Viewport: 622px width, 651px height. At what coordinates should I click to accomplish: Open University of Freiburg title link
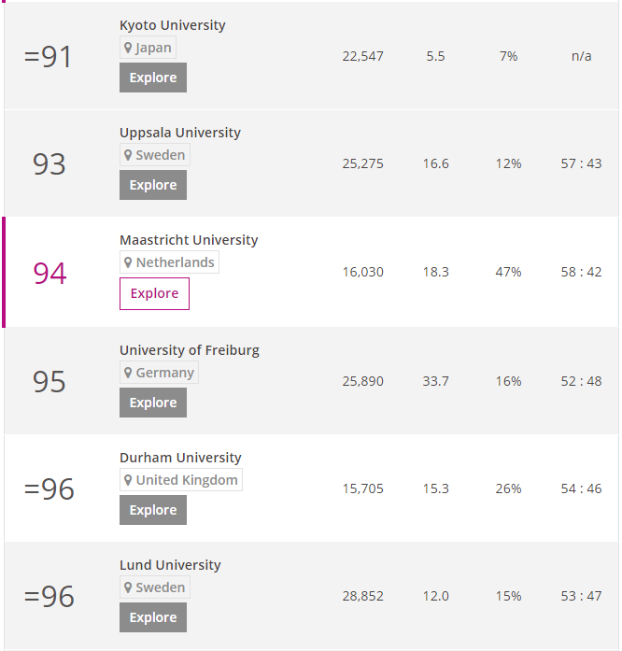coord(190,350)
